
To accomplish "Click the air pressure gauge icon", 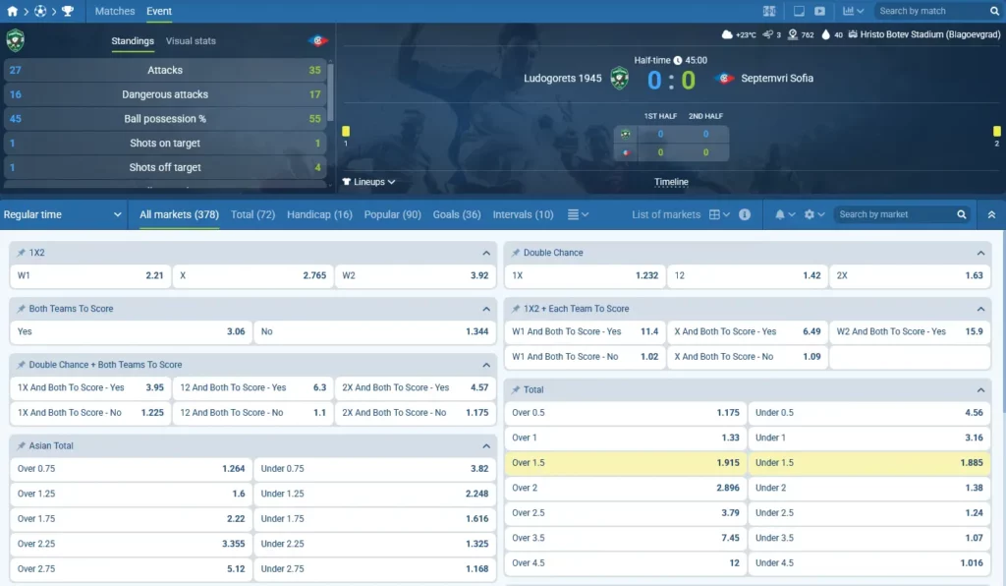I will point(793,34).
